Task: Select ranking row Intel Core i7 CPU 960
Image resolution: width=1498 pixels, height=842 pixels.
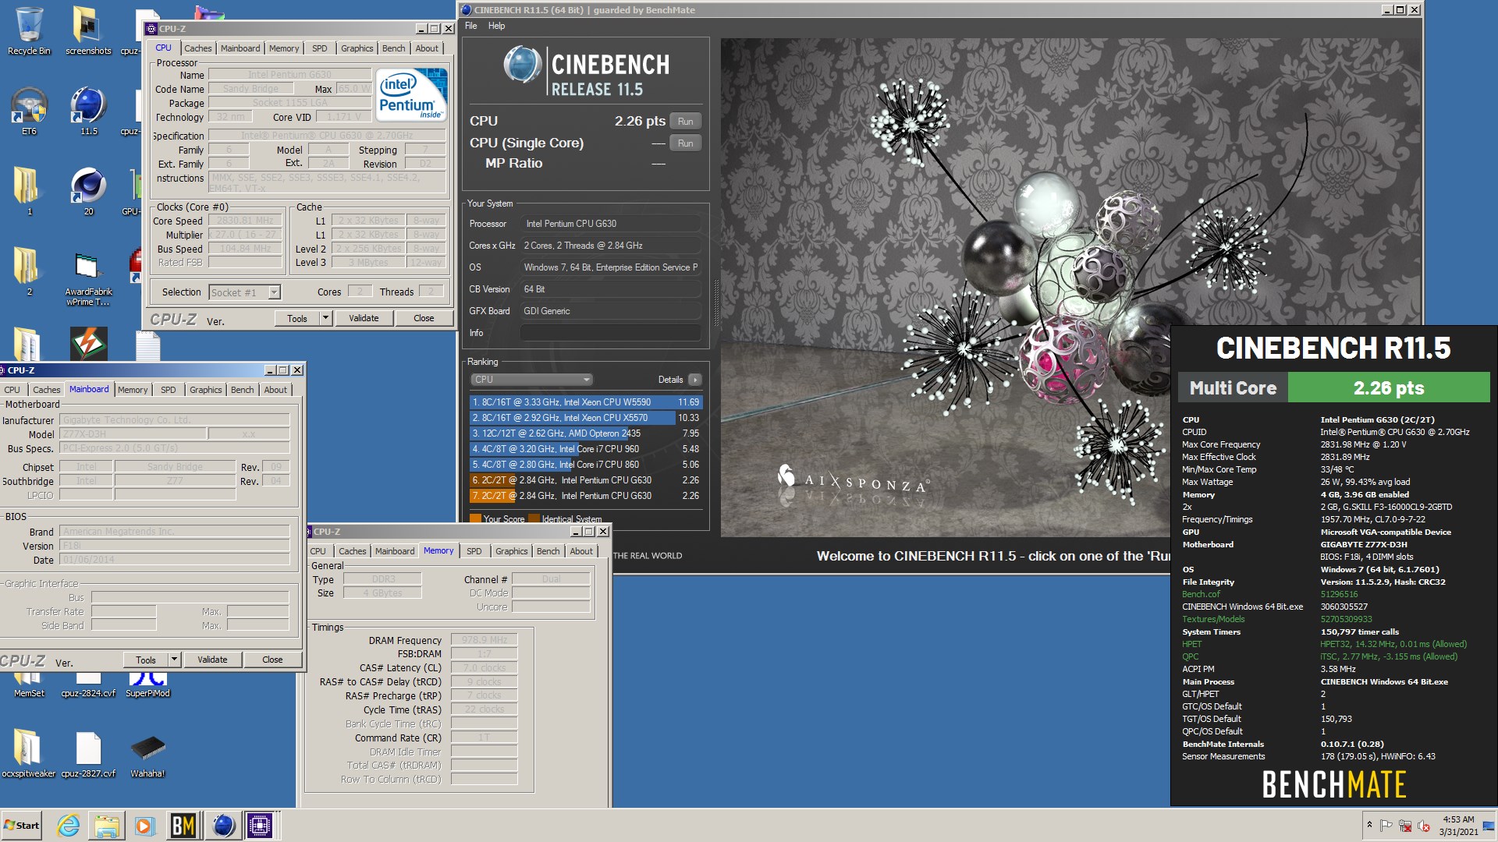Action: point(585,449)
